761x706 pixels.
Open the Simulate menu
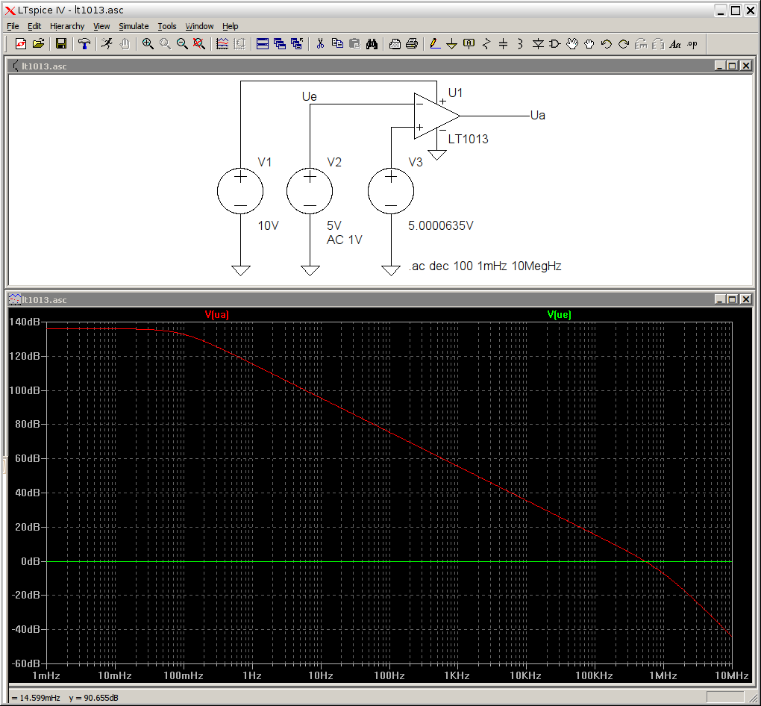pyautogui.click(x=134, y=26)
